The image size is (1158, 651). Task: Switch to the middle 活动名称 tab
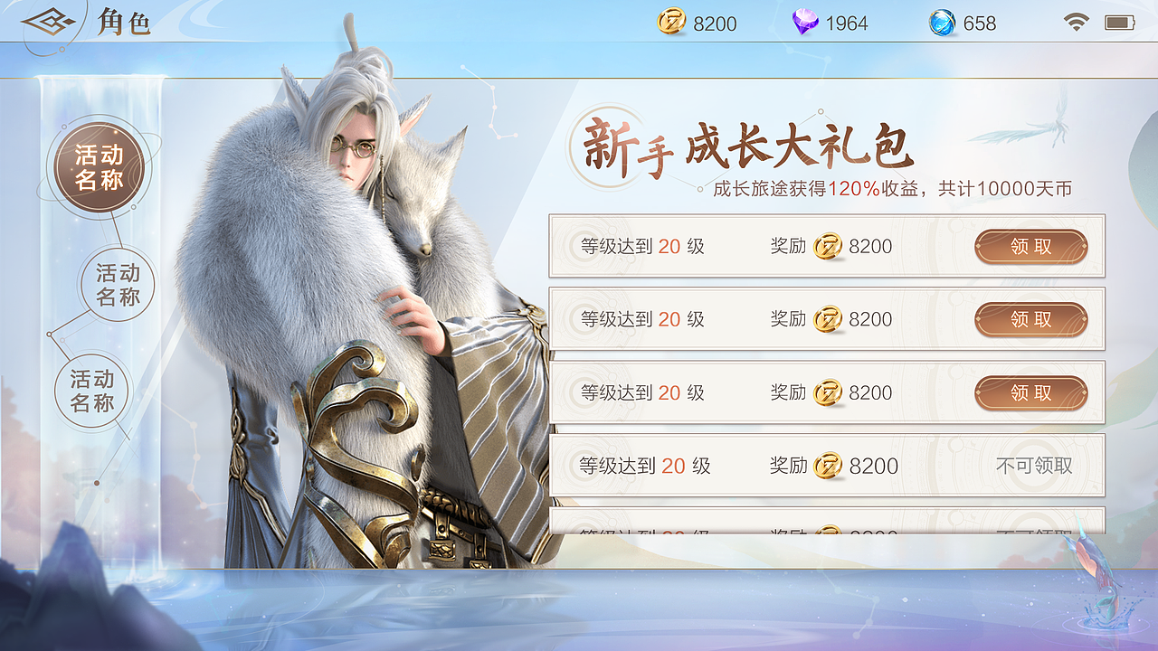point(119,284)
